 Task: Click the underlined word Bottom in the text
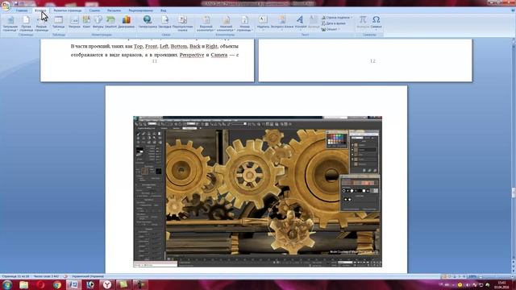(x=179, y=47)
